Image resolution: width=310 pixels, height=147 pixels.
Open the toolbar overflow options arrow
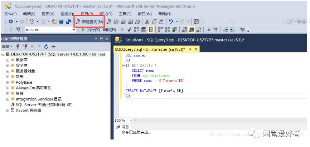[248, 31]
